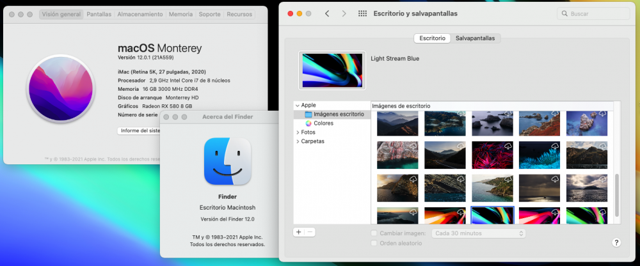Click the Escritorio Macintosh text

pyautogui.click(x=227, y=207)
